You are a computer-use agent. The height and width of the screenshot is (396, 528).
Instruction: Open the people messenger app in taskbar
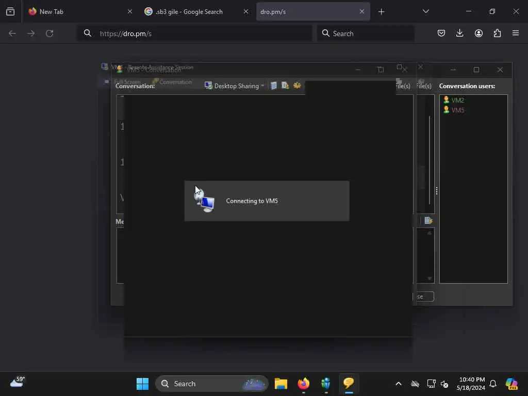click(x=326, y=384)
